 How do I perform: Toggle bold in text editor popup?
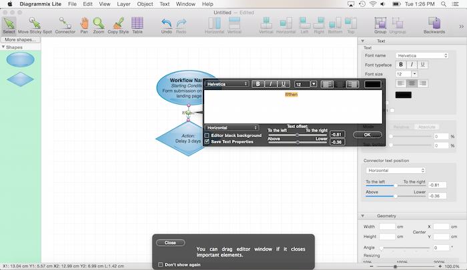[x=258, y=84]
